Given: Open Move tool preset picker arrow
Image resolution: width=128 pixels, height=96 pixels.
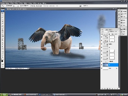Looking at the screenshot, I should coord(5,6).
